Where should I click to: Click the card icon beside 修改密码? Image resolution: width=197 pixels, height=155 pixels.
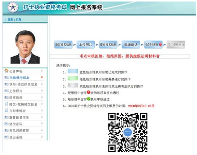[7, 124]
